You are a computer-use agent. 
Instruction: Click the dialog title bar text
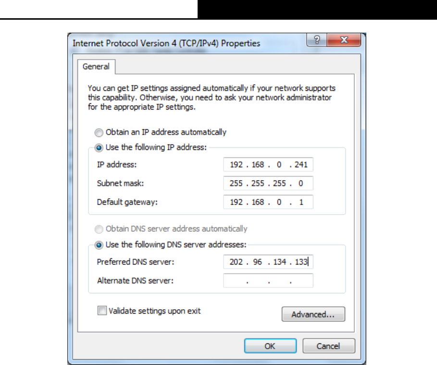(166, 43)
